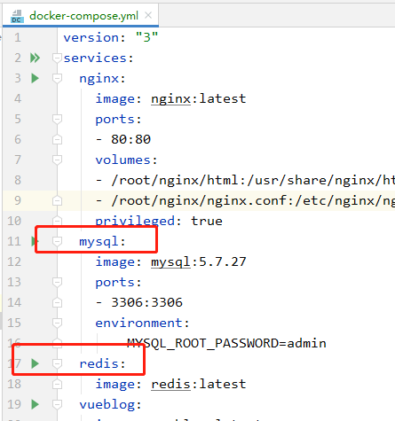Run the redis service gutter arrow
Viewport: 395px width, 421px height.
pyautogui.click(x=35, y=363)
